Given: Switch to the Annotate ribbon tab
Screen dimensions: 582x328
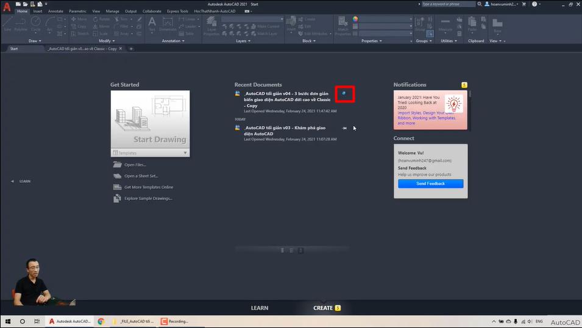Looking at the screenshot, I should point(55,11).
